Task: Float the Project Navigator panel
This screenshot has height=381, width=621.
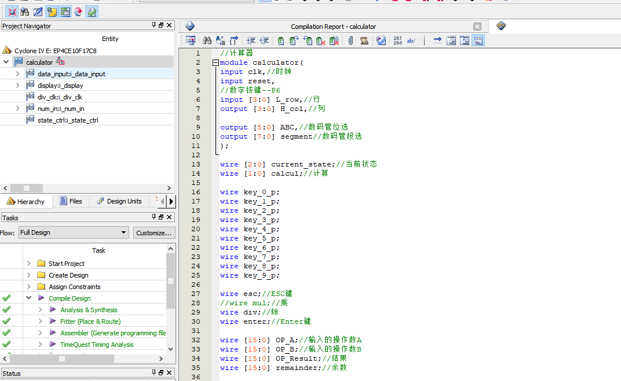Action: 161,25
